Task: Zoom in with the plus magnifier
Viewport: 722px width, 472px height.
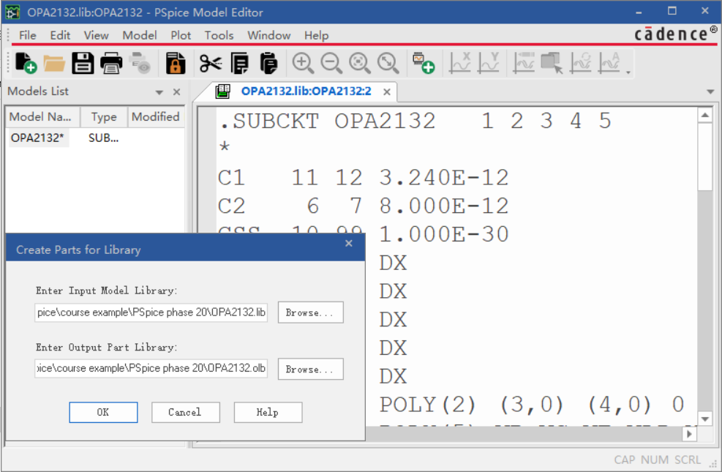Action: coord(303,63)
